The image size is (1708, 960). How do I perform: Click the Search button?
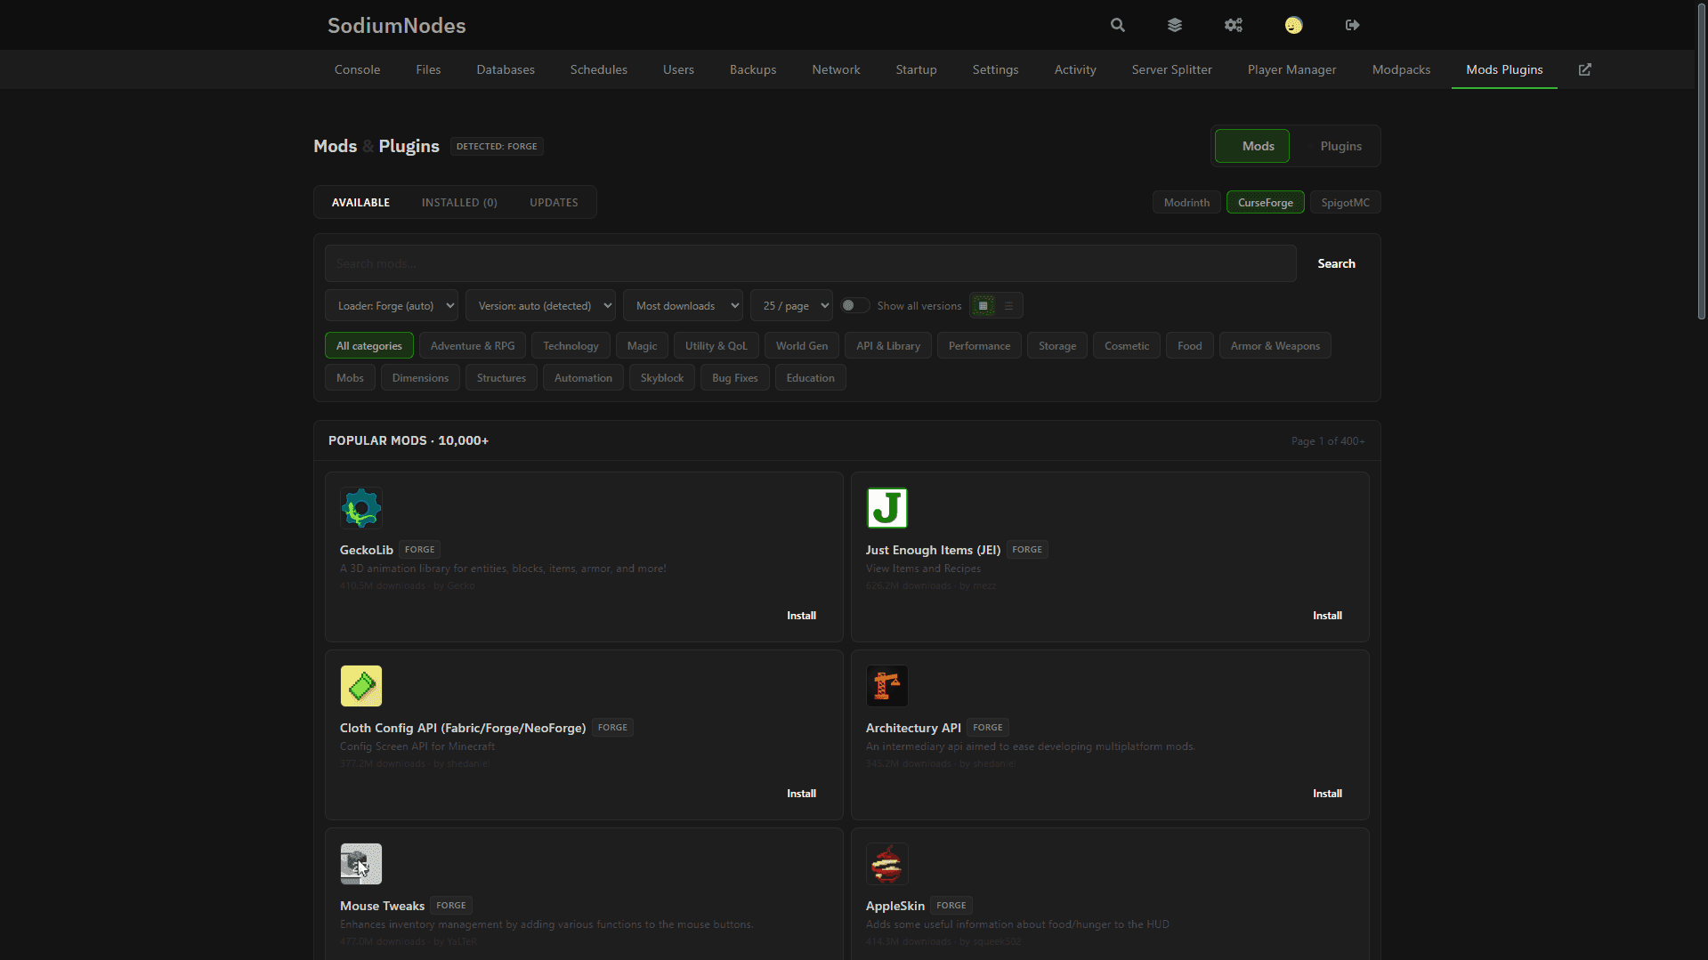(x=1336, y=263)
